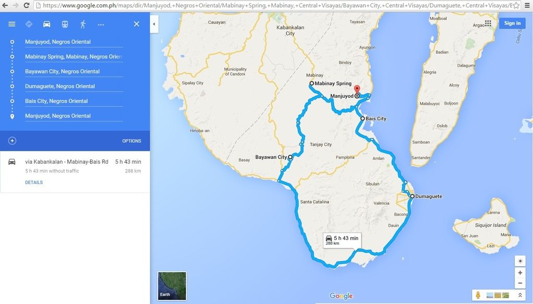Open route OPTIONS
The image size is (533, 304).
tap(132, 141)
